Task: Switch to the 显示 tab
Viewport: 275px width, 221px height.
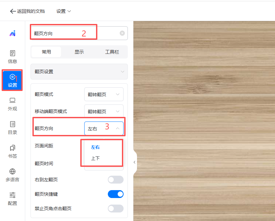Action: [x=79, y=52]
